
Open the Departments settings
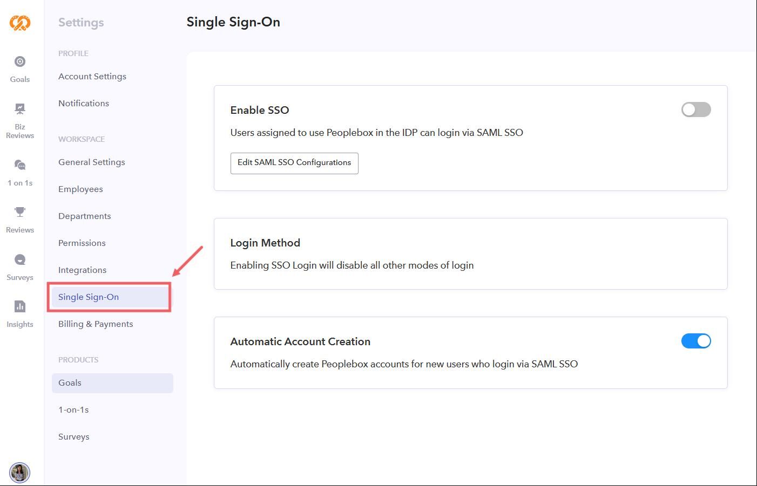pos(85,216)
